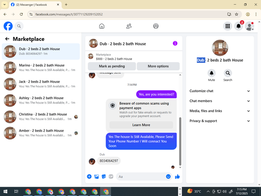Image resolution: width=261 pixels, height=196 pixels.
Task: Open a new Chrome tab
Action: (66, 5)
